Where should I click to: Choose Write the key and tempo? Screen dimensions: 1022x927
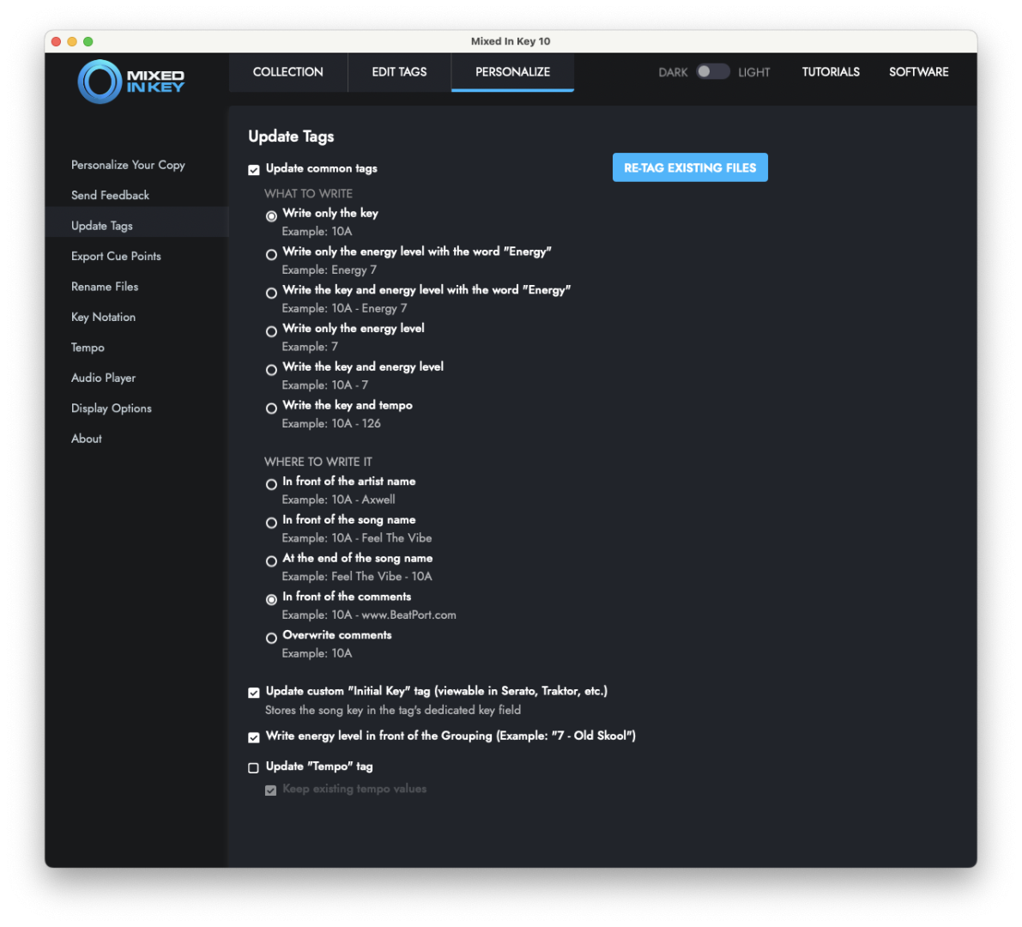tap(271, 408)
